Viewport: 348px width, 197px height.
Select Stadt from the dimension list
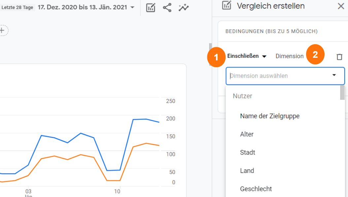pyautogui.click(x=248, y=152)
